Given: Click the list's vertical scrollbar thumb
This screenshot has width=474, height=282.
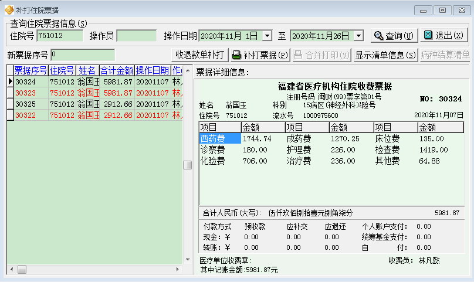Looking at the screenshot, I should coord(187,165).
